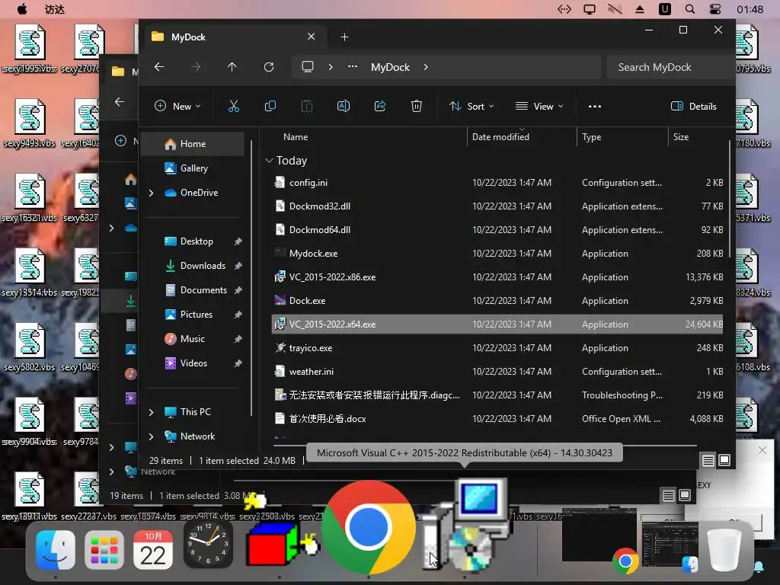Expand the OneDrive tree node
The height and width of the screenshot is (585, 780).
[152, 193]
